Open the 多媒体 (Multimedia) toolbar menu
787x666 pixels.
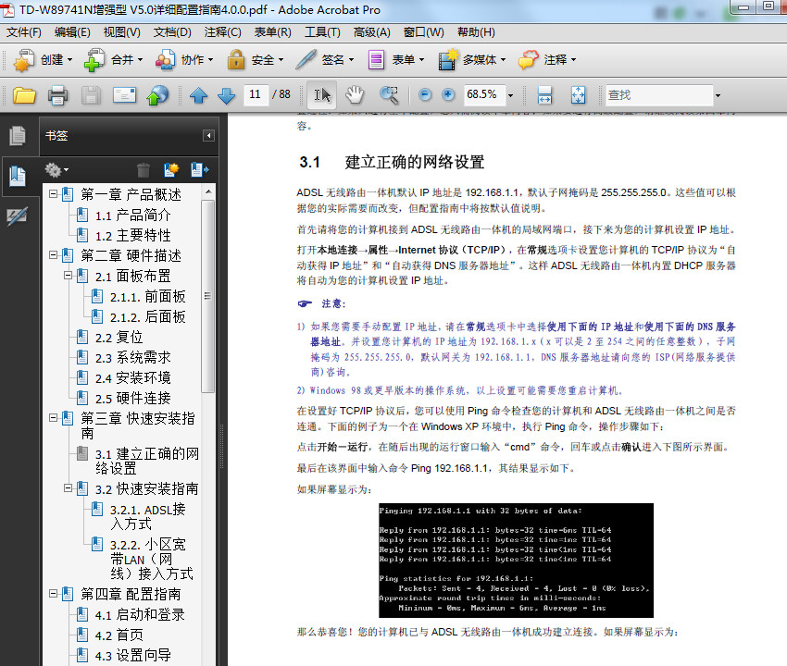point(472,60)
